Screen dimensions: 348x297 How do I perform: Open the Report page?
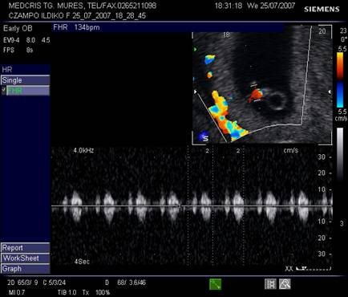(26, 247)
